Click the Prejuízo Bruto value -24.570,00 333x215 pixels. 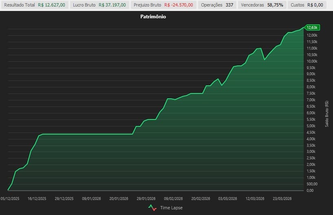pos(179,5)
